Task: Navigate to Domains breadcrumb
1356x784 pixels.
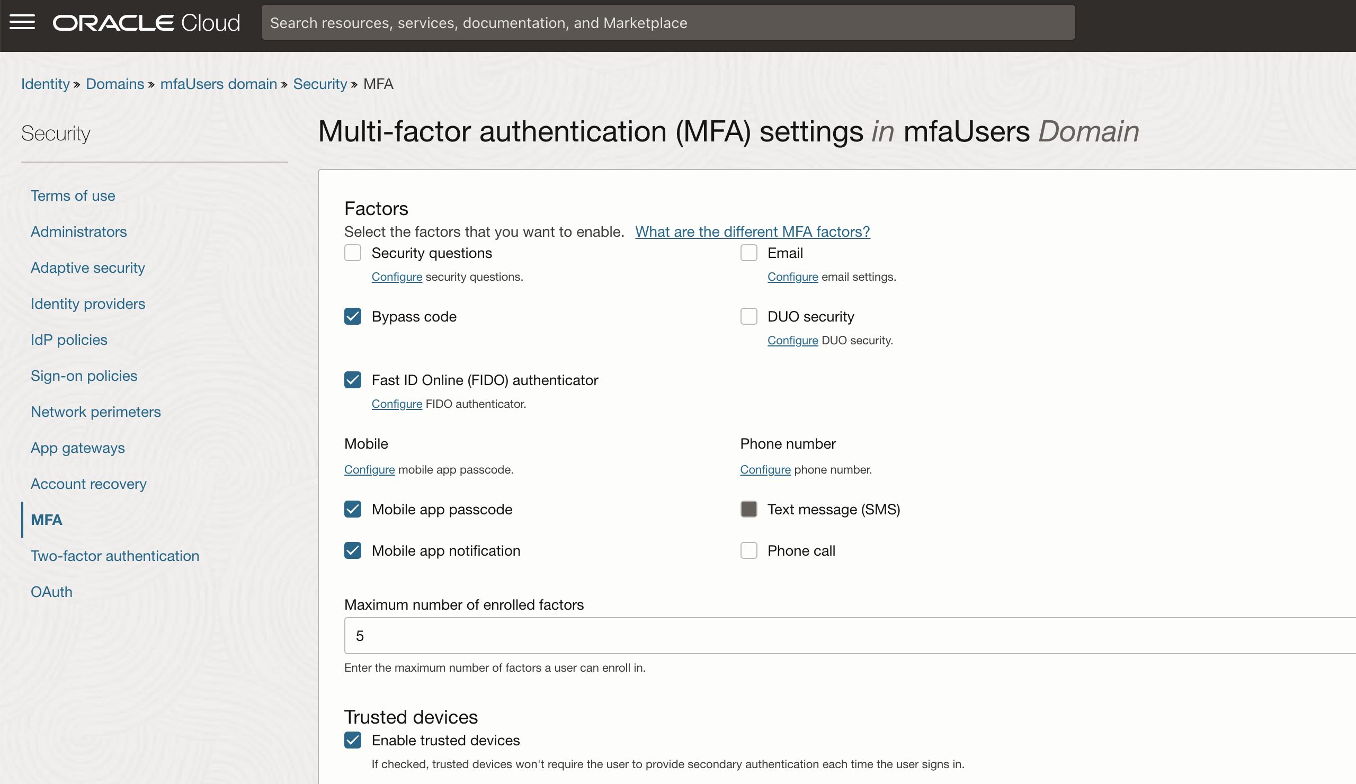Action: pos(114,84)
